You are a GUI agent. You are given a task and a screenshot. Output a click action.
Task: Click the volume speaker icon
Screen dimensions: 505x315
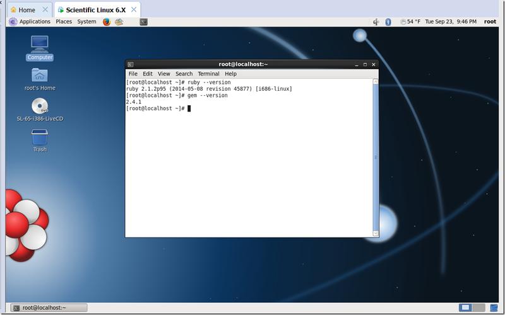pyautogui.click(x=376, y=21)
